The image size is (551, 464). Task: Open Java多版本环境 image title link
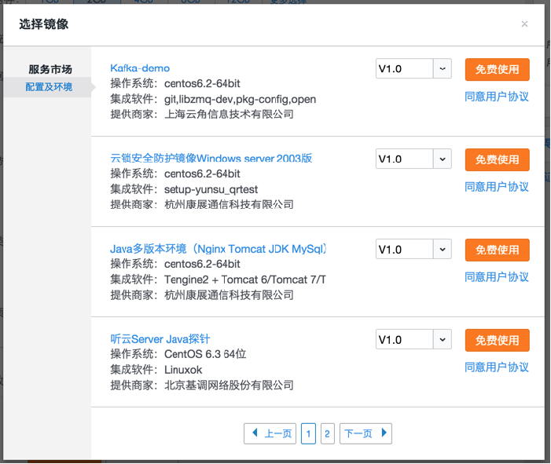click(218, 249)
